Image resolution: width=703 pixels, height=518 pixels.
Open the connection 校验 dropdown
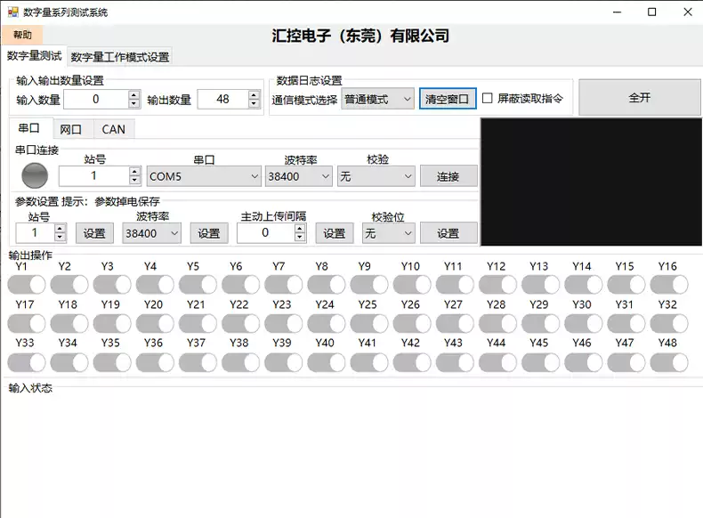tap(376, 176)
